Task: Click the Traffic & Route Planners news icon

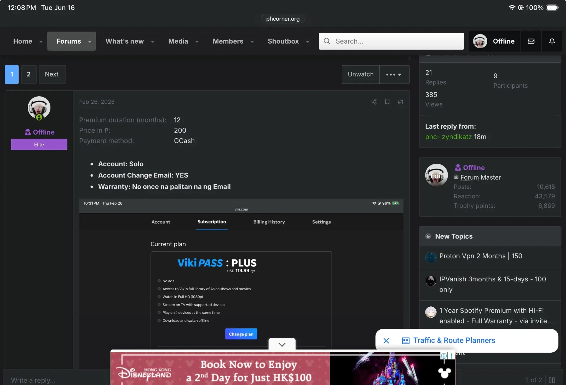Action: tap(406, 341)
